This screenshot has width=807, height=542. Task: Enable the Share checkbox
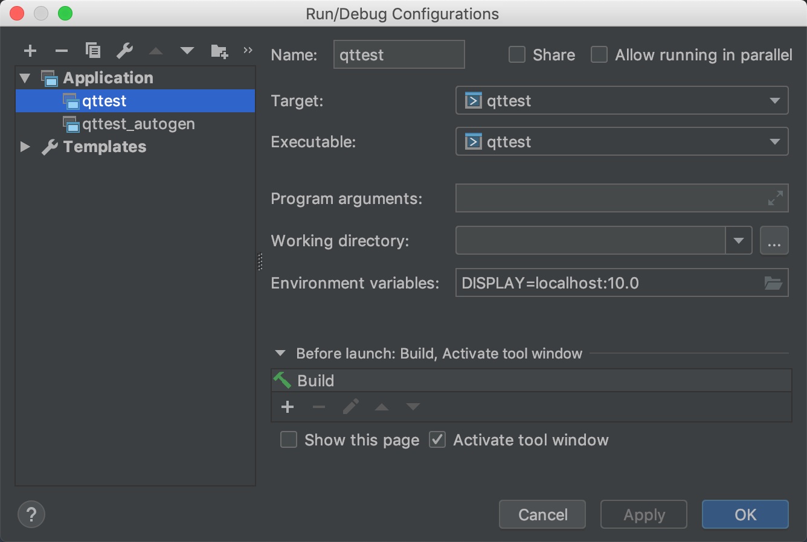(517, 55)
